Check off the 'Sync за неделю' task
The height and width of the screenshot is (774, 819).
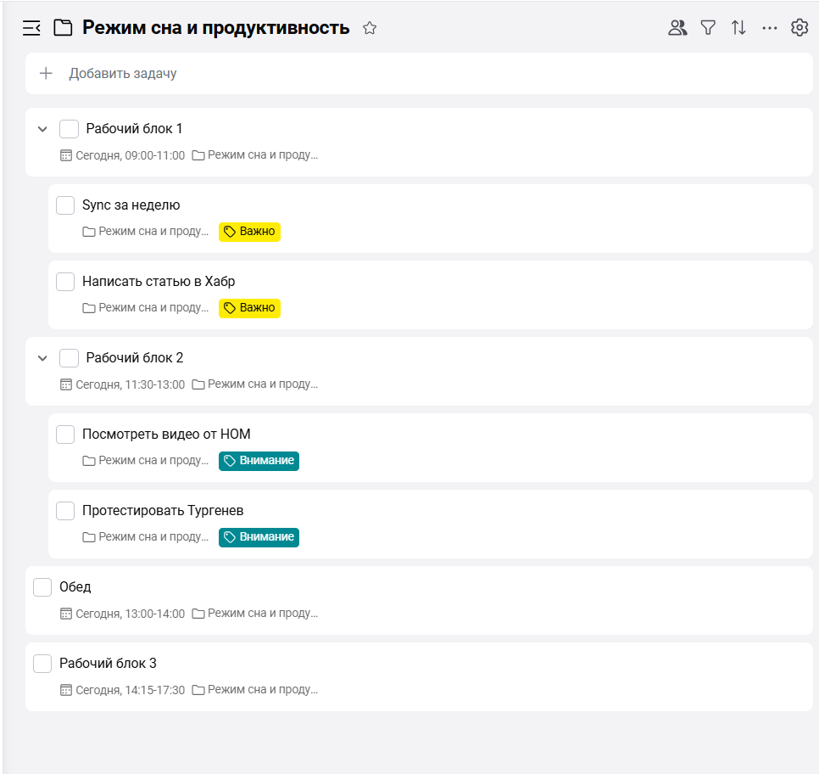[65, 205]
